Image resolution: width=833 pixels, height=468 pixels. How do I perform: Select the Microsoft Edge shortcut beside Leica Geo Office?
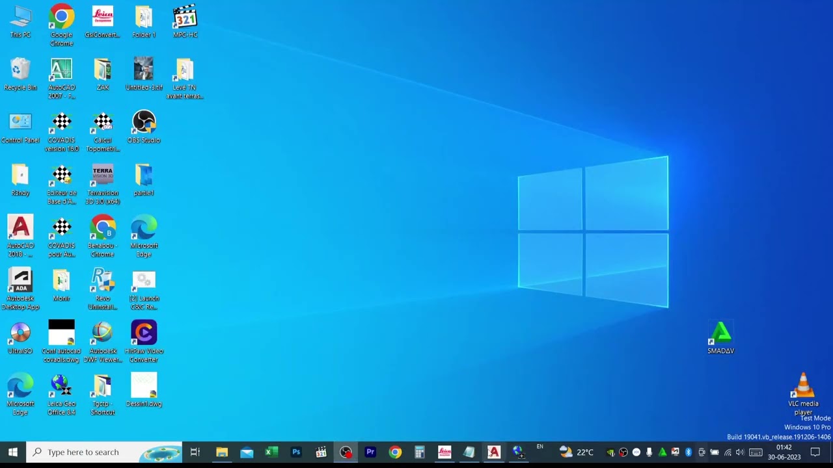pos(20,395)
